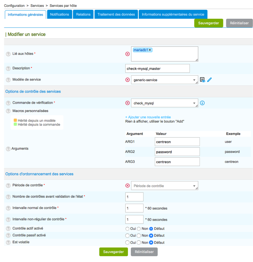The width and height of the screenshot is (253, 262).
Task: Click the ARG2 password value field
Action: coord(177,152)
